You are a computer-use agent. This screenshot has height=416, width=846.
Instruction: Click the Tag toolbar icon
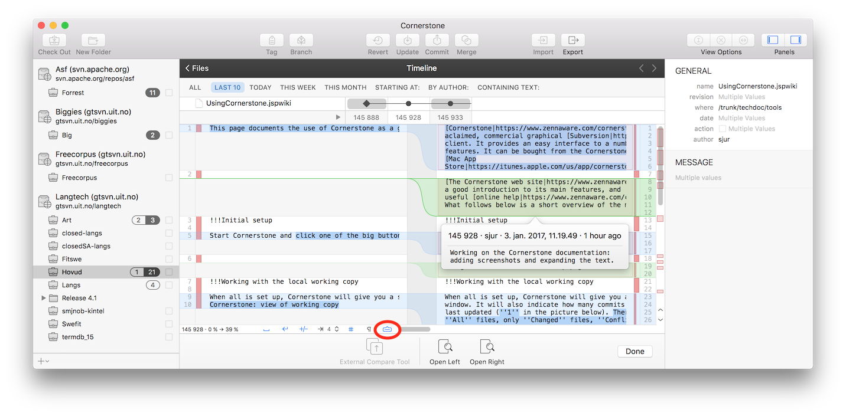pos(272,40)
